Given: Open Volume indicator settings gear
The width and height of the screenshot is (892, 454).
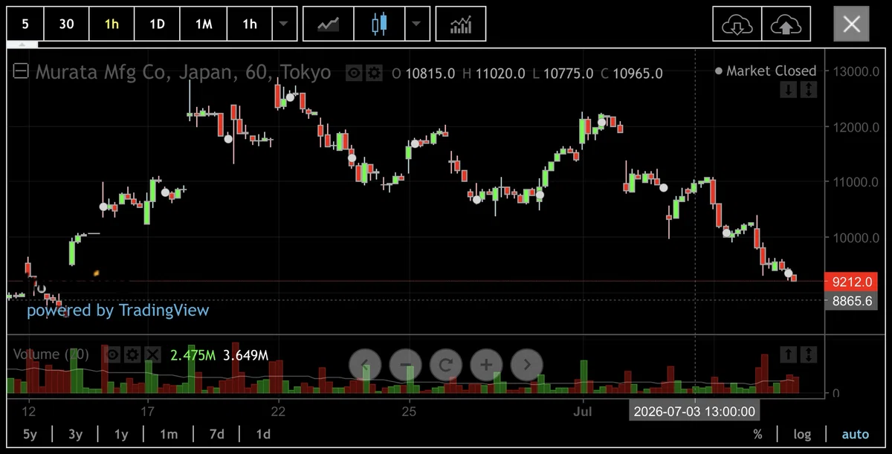Looking at the screenshot, I should tap(132, 354).
